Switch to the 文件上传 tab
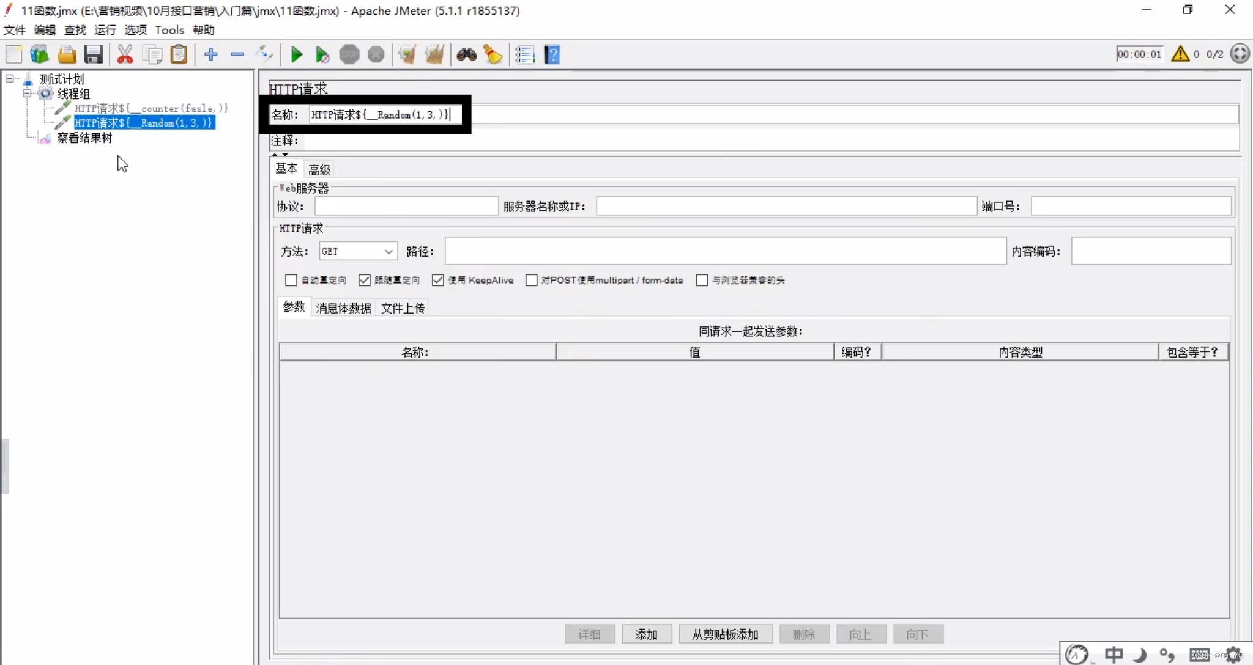1253x665 pixels. point(403,308)
